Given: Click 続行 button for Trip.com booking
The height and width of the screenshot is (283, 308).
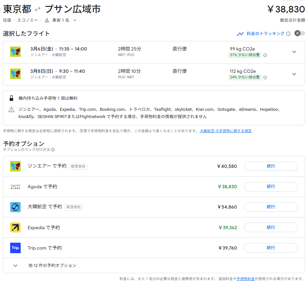Looking at the screenshot, I should (x=271, y=248).
